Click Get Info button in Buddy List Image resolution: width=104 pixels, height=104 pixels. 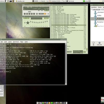point(99,44)
